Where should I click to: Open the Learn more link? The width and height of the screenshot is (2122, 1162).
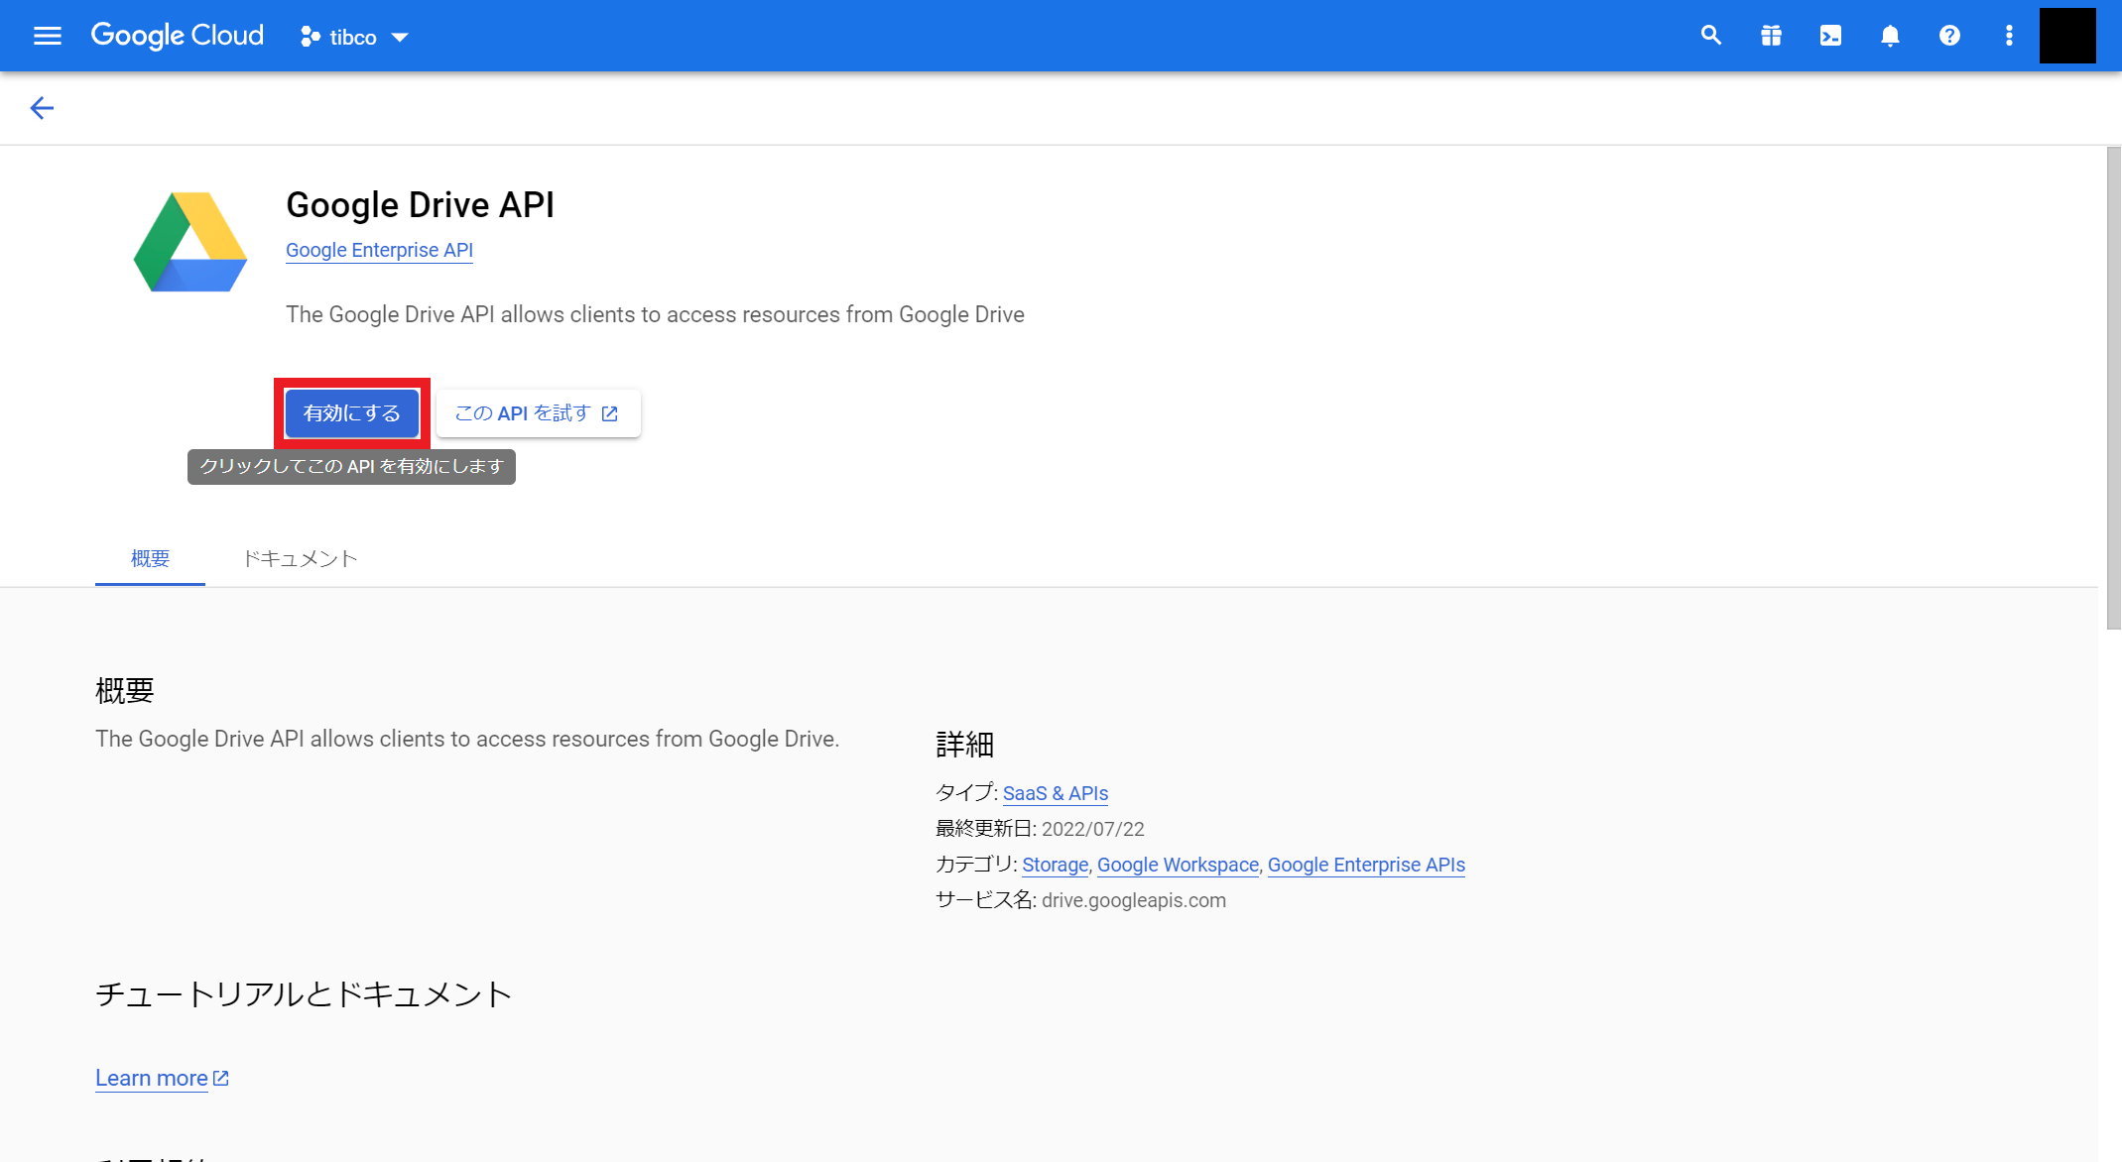162,1079
